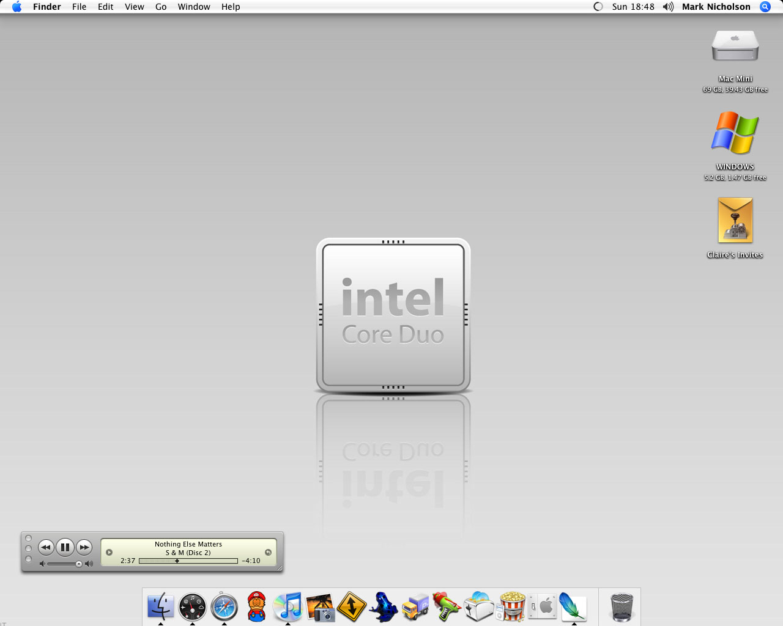783x626 pixels.
Task: Launch Dashboard from the Dock
Action: [193, 606]
